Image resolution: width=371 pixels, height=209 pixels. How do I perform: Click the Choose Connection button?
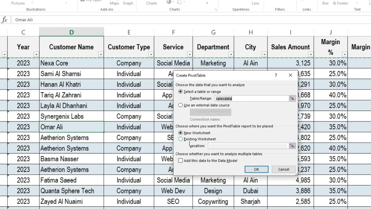click(210, 112)
